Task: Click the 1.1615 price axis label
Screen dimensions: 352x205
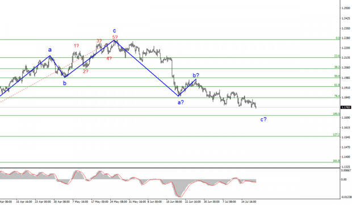Action: (x=346, y=127)
